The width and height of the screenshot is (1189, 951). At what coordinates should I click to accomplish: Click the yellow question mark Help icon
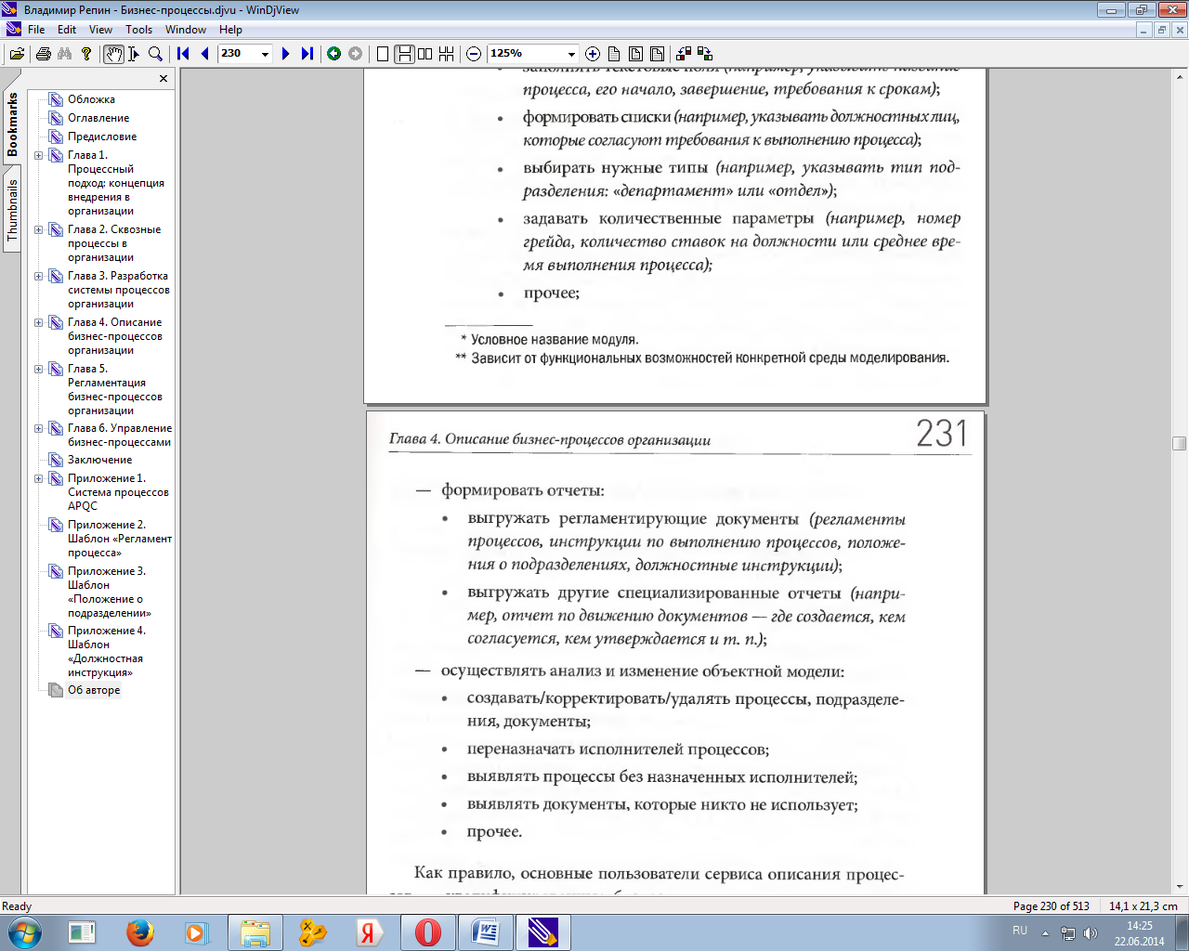pyautogui.click(x=86, y=54)
